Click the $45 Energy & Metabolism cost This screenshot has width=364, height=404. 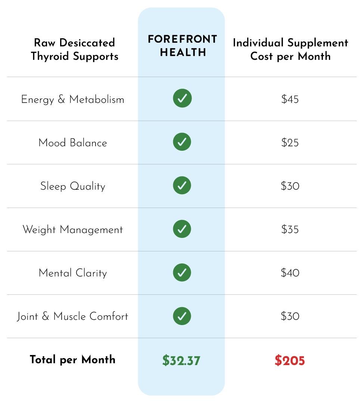(x=290, y=99)
